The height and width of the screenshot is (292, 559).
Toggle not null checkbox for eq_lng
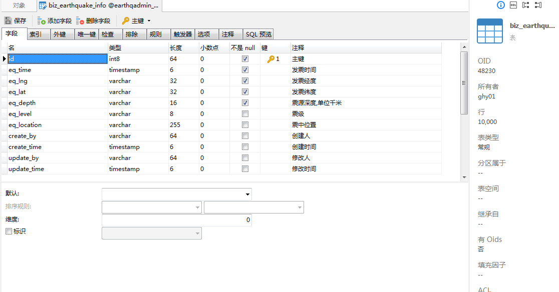tap(245, 81)
